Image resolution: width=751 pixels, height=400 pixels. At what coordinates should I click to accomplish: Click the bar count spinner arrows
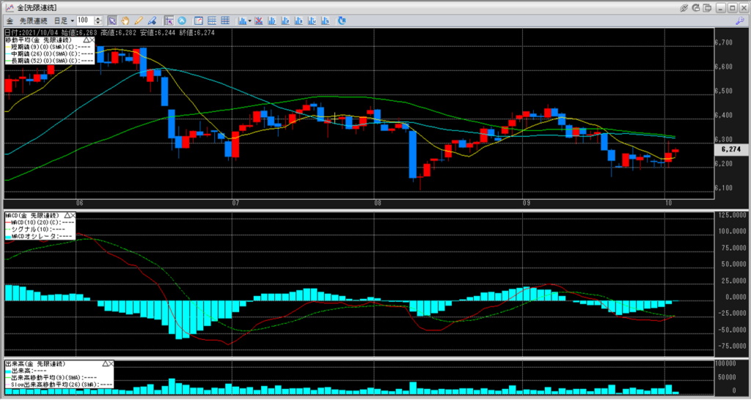click(98, 20)
